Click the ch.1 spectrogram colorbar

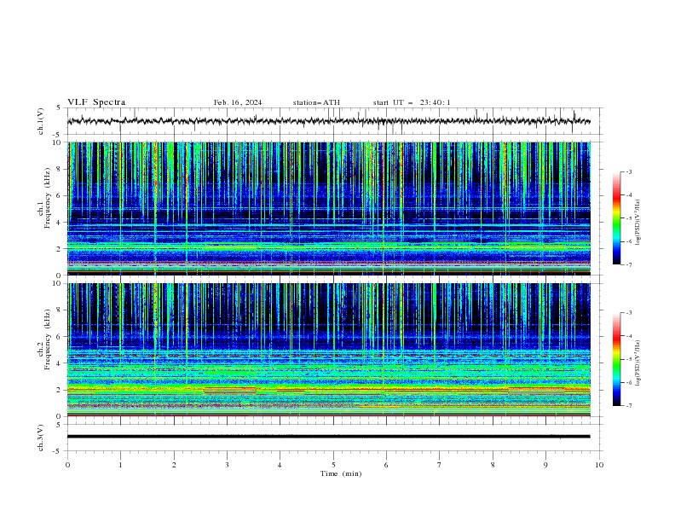[616, 218]
